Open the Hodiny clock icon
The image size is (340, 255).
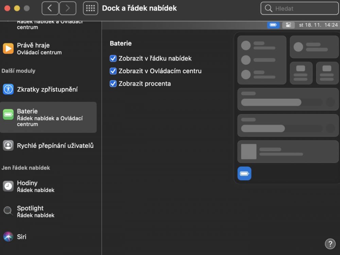coord(8,186)
